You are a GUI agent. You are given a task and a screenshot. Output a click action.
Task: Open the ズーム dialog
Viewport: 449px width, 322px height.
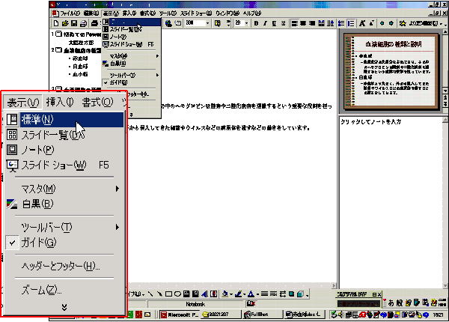(x=42, y=290)
